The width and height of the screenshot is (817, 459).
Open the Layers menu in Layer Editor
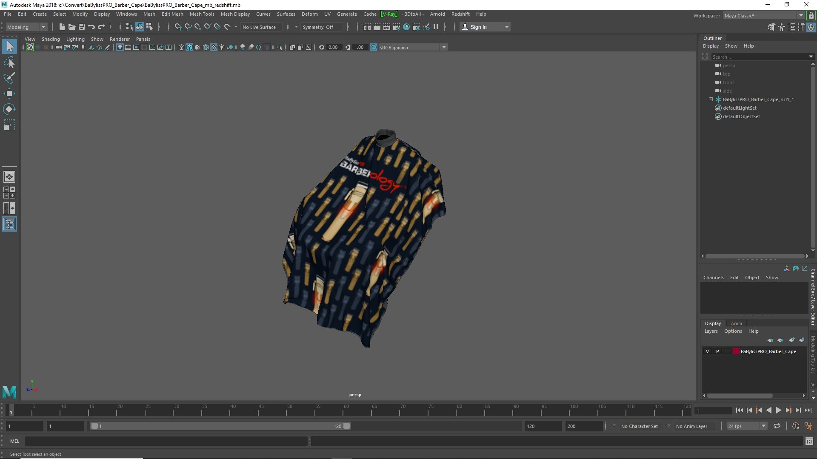click(711, 331)
